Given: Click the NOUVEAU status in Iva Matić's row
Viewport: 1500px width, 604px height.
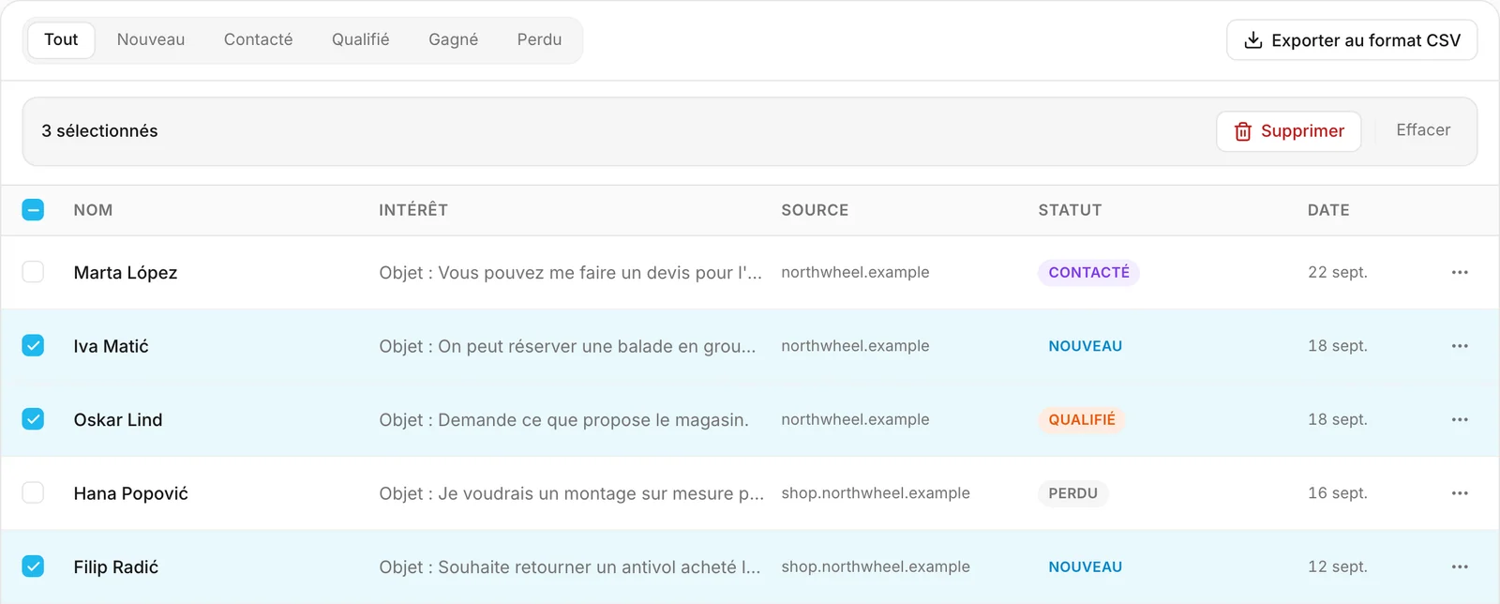Looking at the screenshot, I should coord(1086,346).
